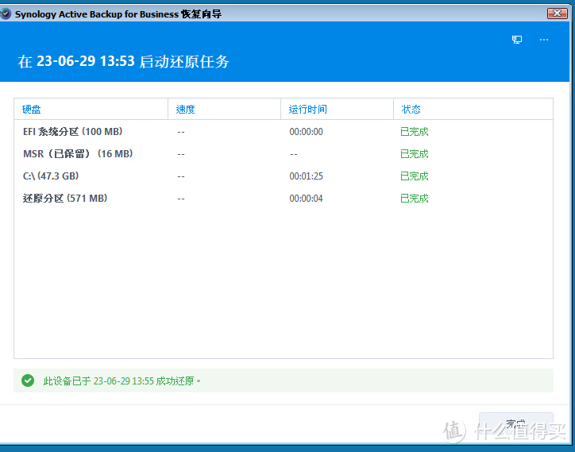Click the 状态 column header
The image size is (575, 452).
point(473,109)
